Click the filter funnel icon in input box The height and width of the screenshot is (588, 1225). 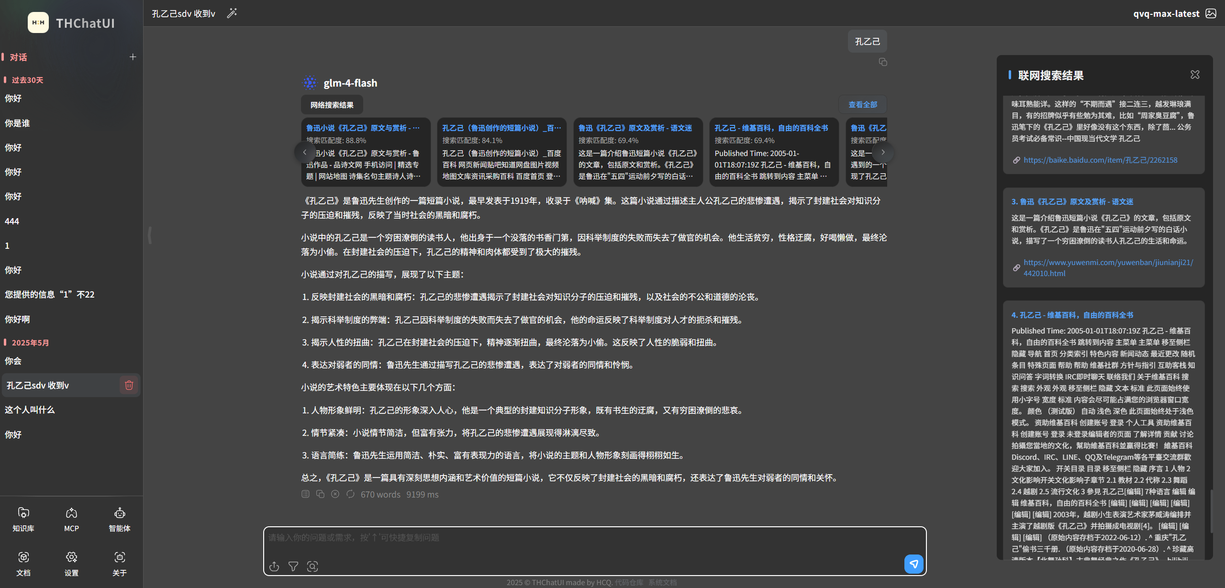[293, 566]
